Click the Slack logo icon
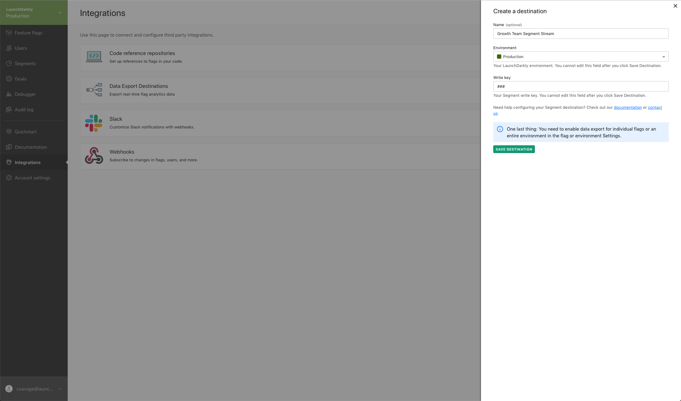This screenshot has height=401, width=681. (x=94, y=123)
